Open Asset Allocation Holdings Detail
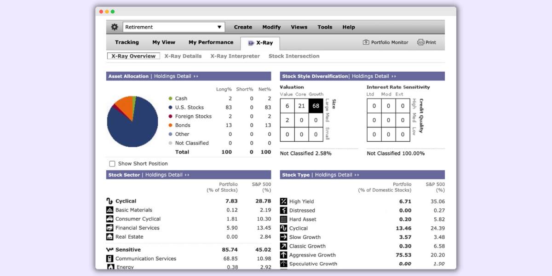The width and height of the screenshot is (552, 276). click(176, 76)
